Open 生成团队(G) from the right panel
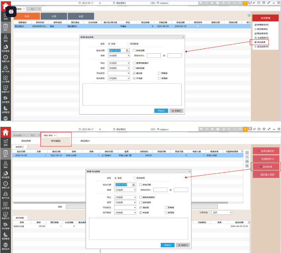Image resolution: width=281 pixels, height=253 pixels. click(266, 159)
